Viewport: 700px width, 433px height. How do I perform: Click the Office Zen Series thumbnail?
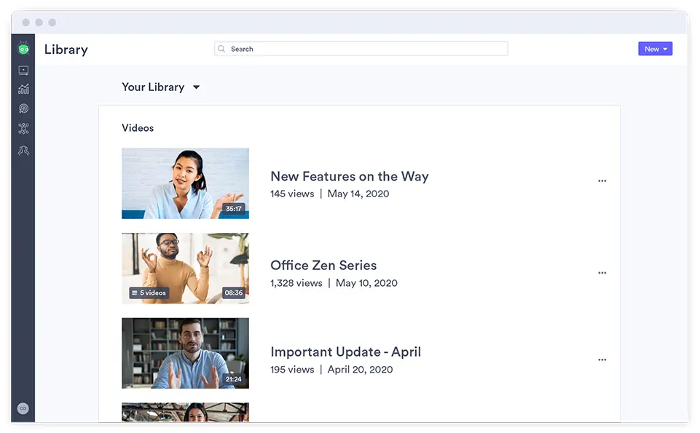(185, 268)
